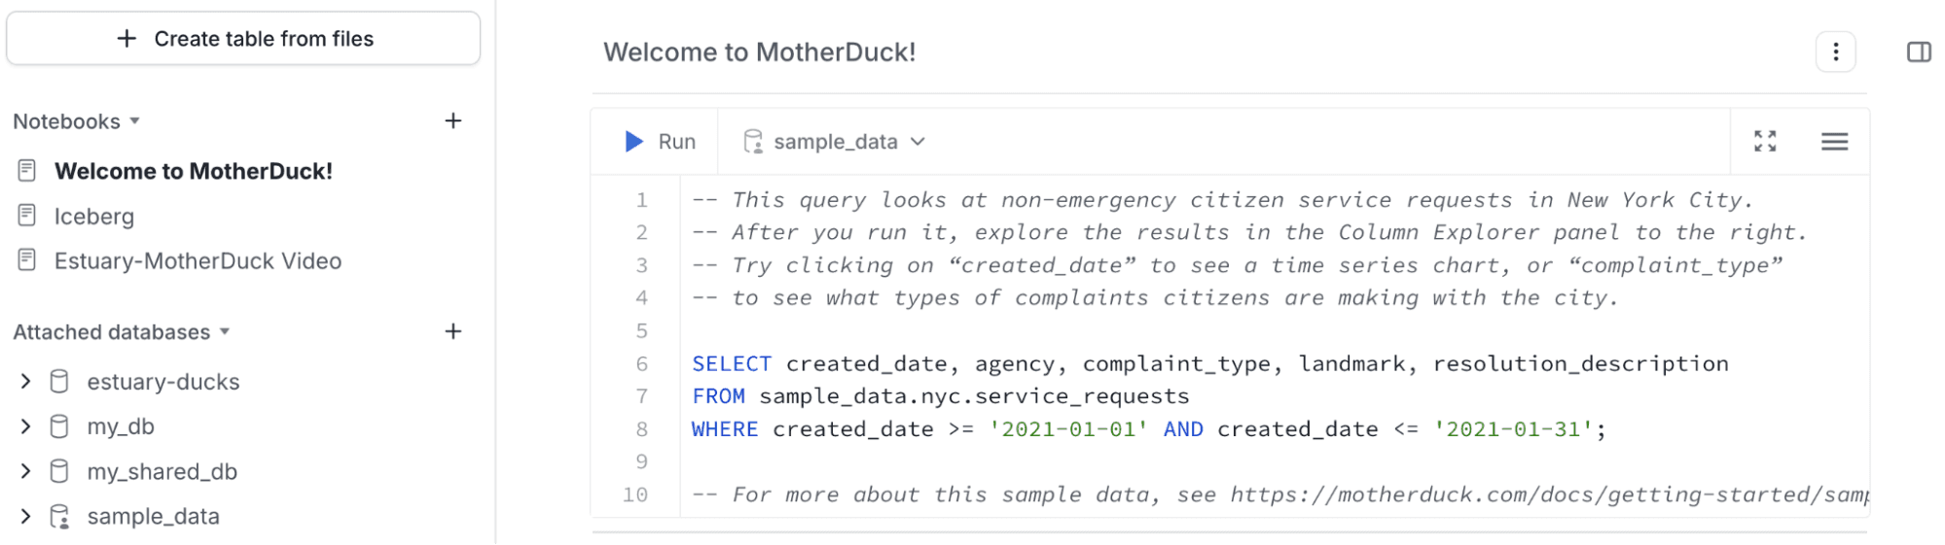
Task: Toggle the right side panel icon
Action: coord(1919,52)
